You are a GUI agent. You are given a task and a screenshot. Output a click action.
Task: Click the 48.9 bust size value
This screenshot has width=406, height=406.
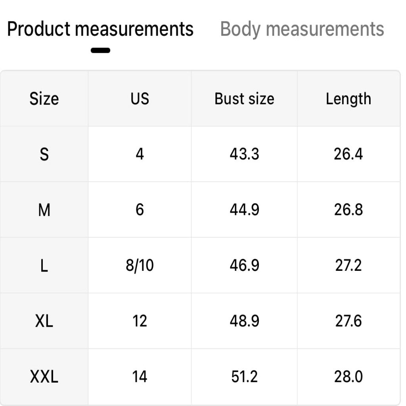[x=244, y=321]
